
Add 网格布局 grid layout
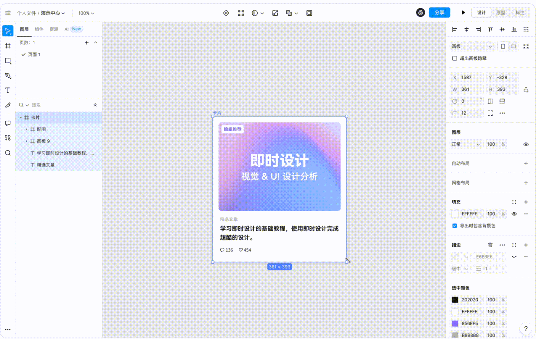tap(526, 183)
